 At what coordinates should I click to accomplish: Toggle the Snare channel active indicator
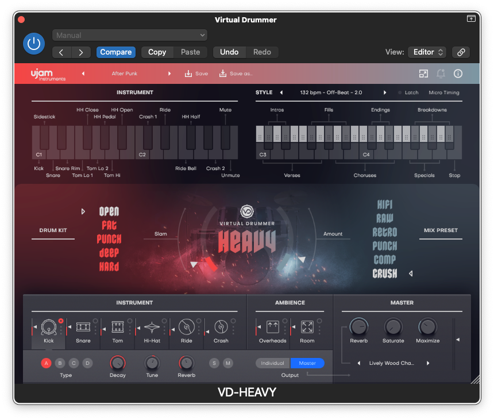click(x=95, y=321)
